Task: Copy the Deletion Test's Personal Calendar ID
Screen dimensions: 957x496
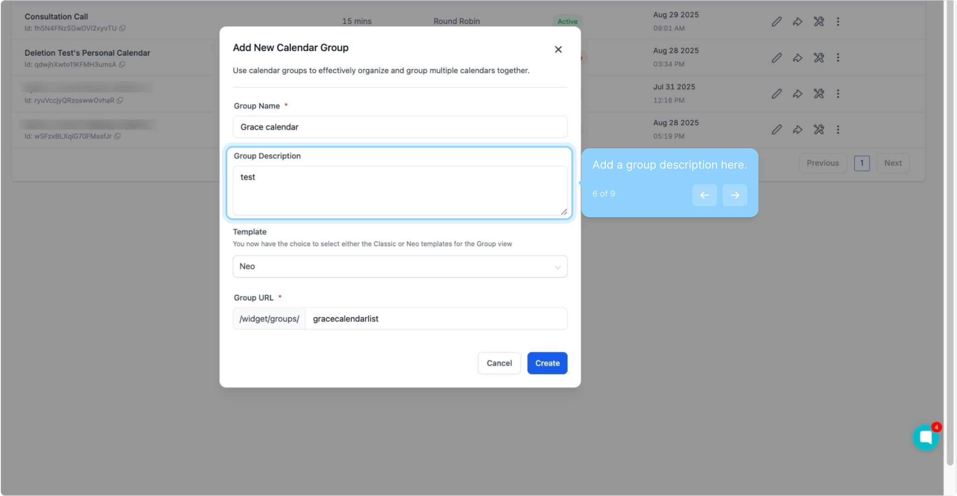Action: point(122,65)
